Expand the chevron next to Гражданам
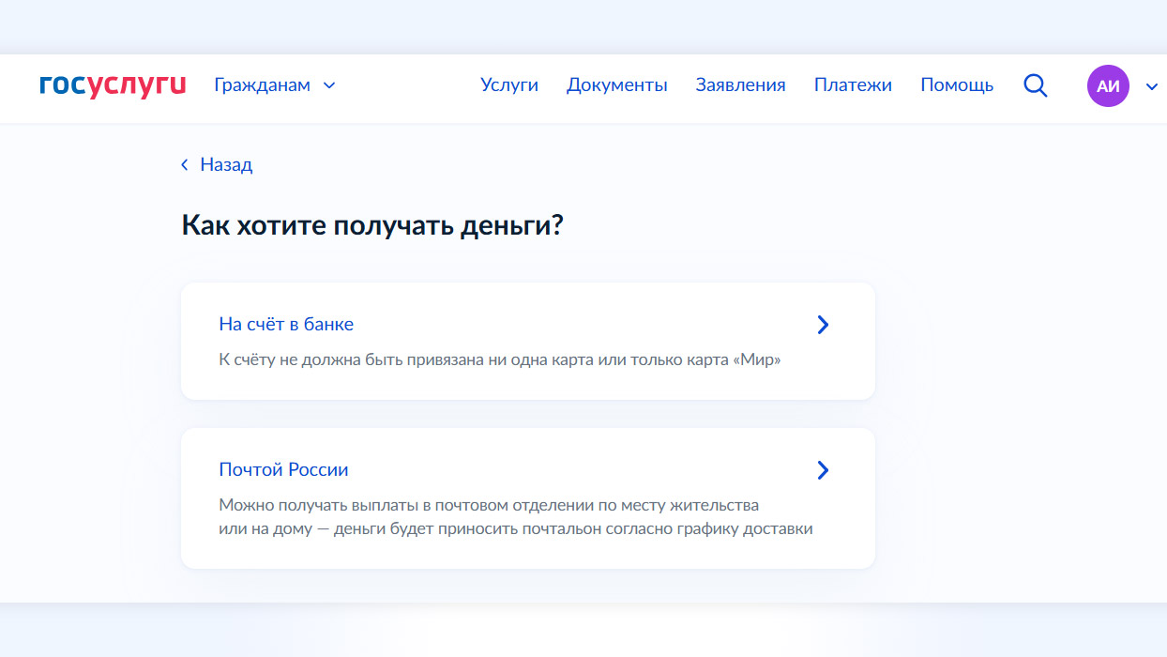The height and width of the screenshot is (657, 1167). (329, 85)
